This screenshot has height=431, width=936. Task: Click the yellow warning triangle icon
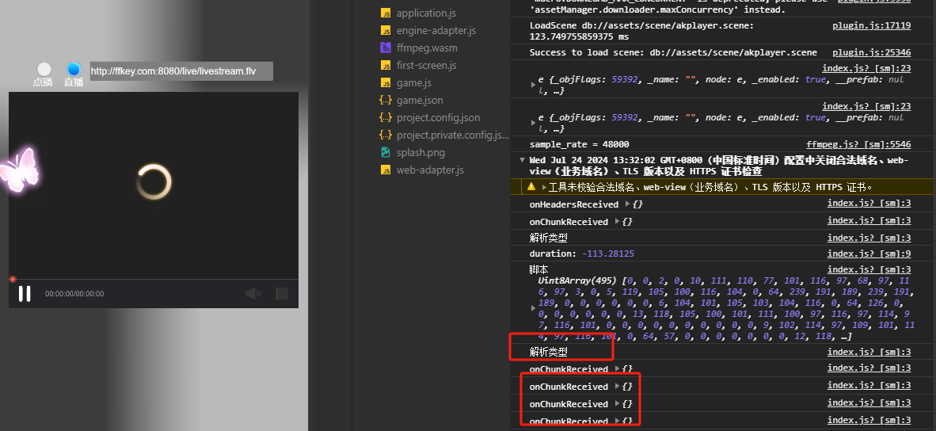531,187
